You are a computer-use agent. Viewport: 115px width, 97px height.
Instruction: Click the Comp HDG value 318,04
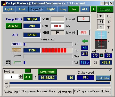point(32,19)
